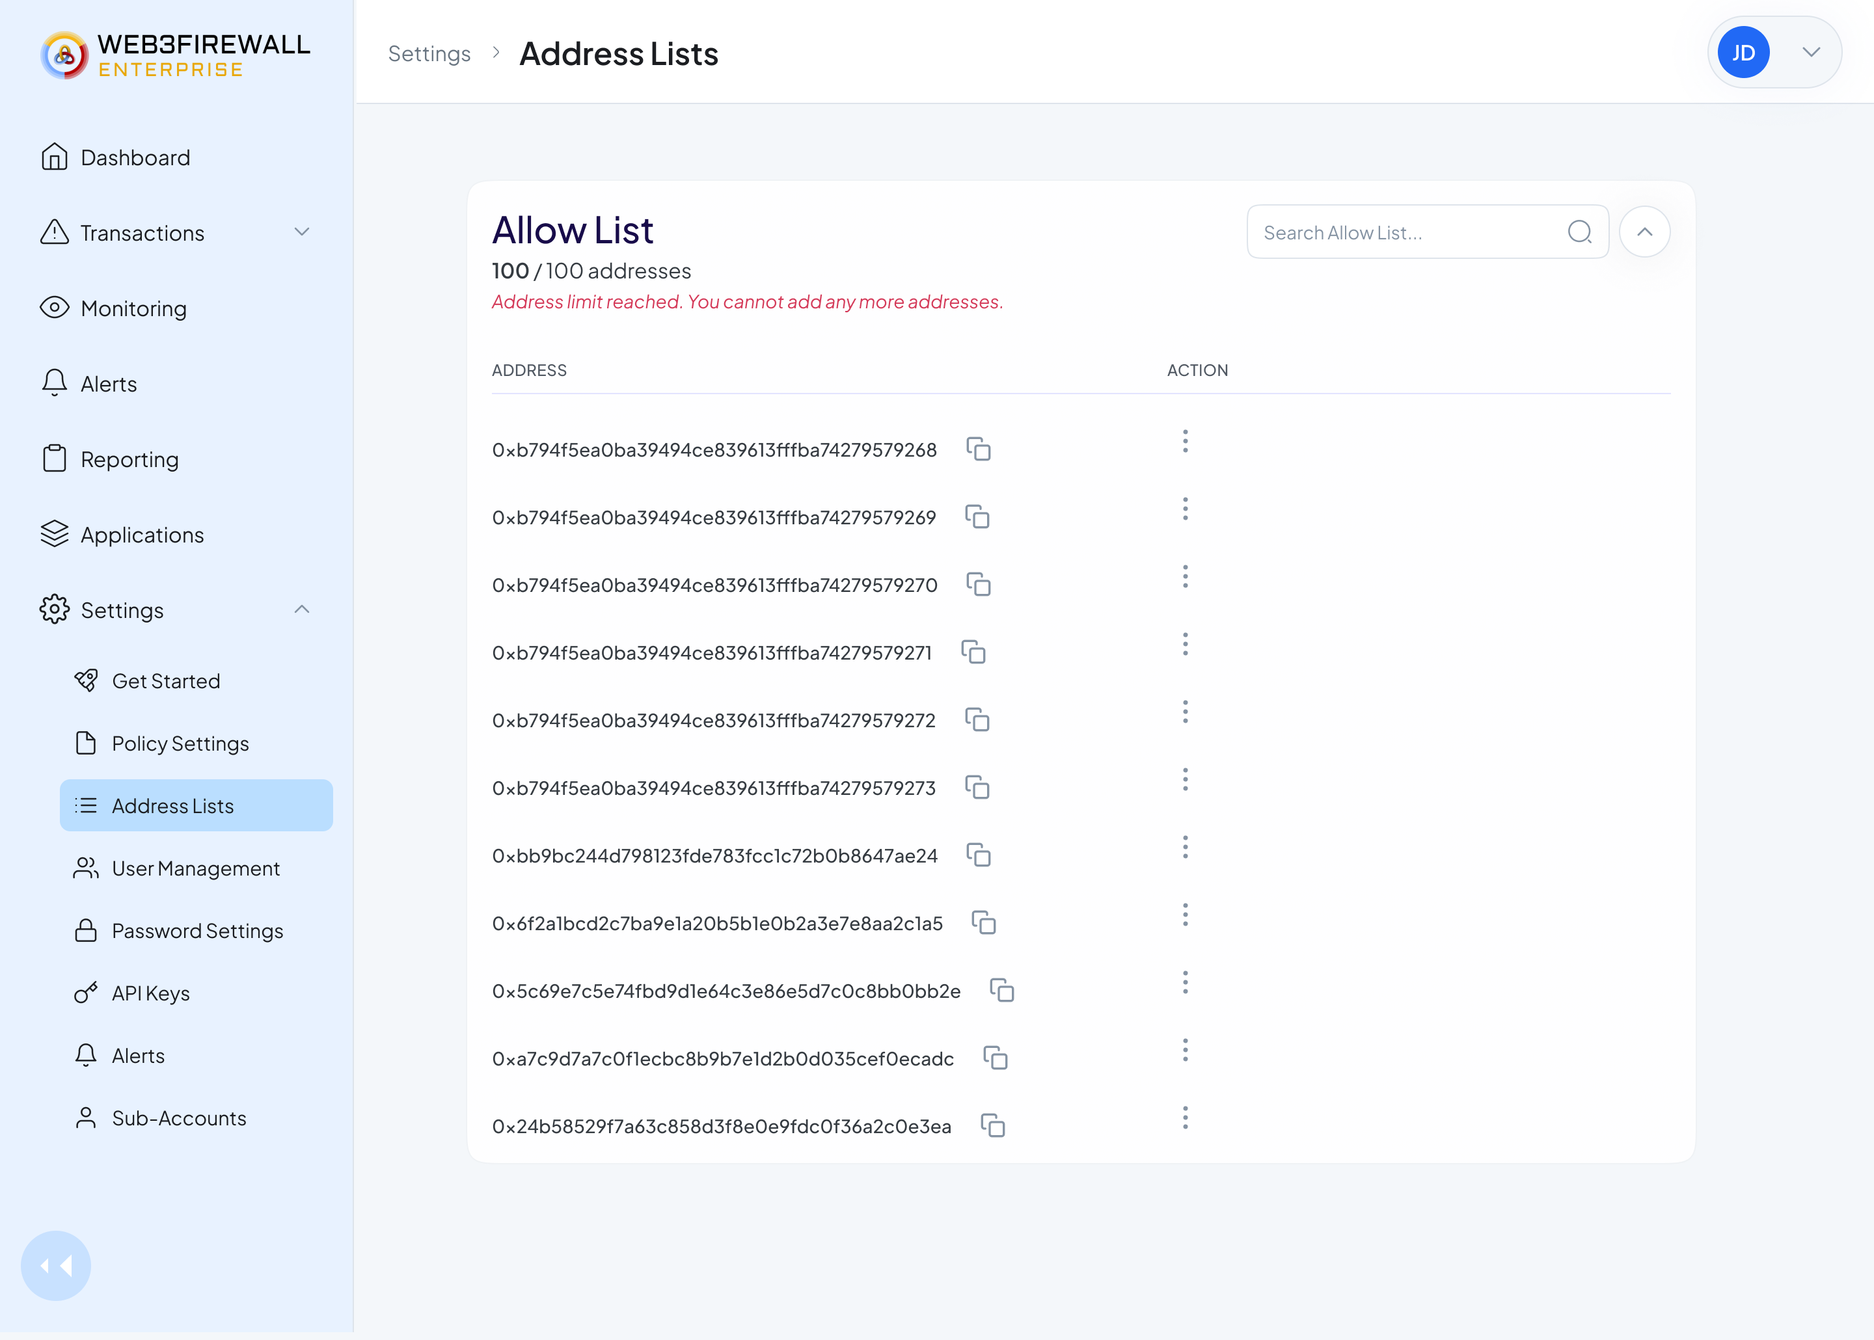The image size is (1874, 1340).
Task: Select address text 0xbb9bc244d798123fde783fcc1c72b0b8647ae24
Action: 714,855
